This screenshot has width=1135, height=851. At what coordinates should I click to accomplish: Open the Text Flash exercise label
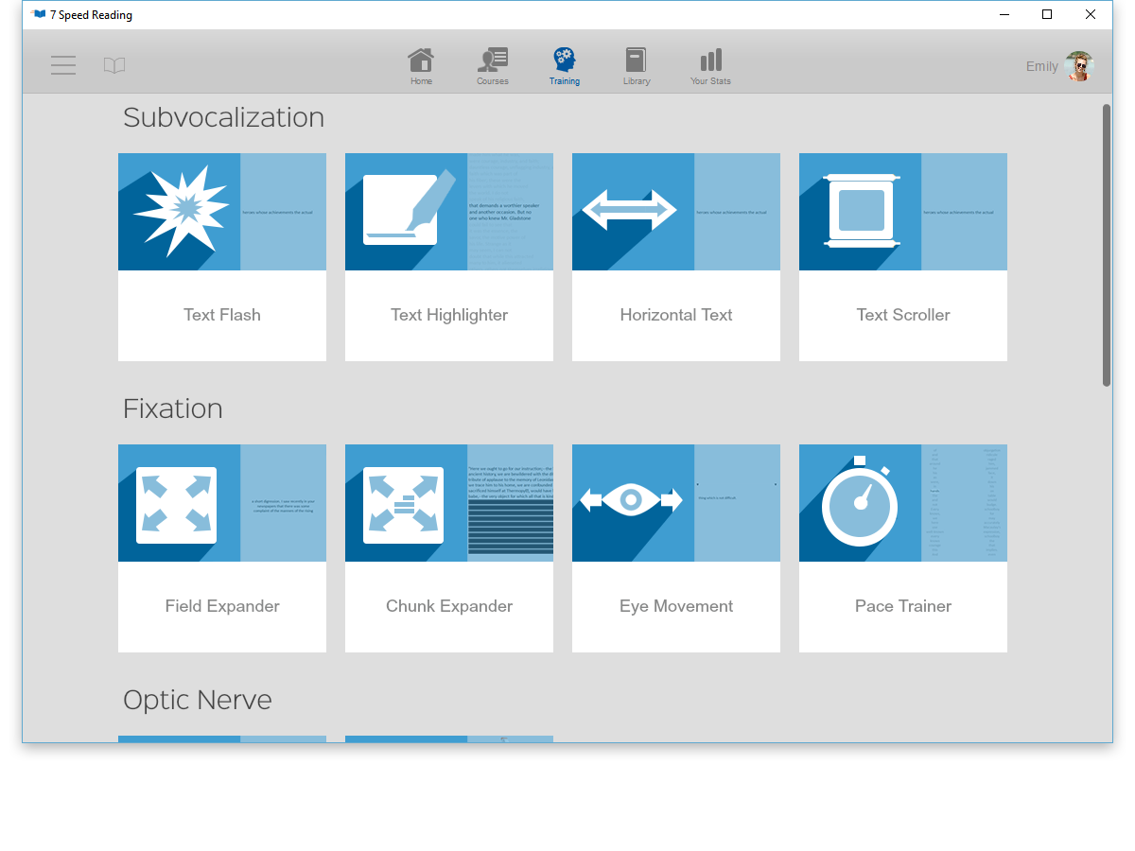pyautogui.click(x=222, y=315)
